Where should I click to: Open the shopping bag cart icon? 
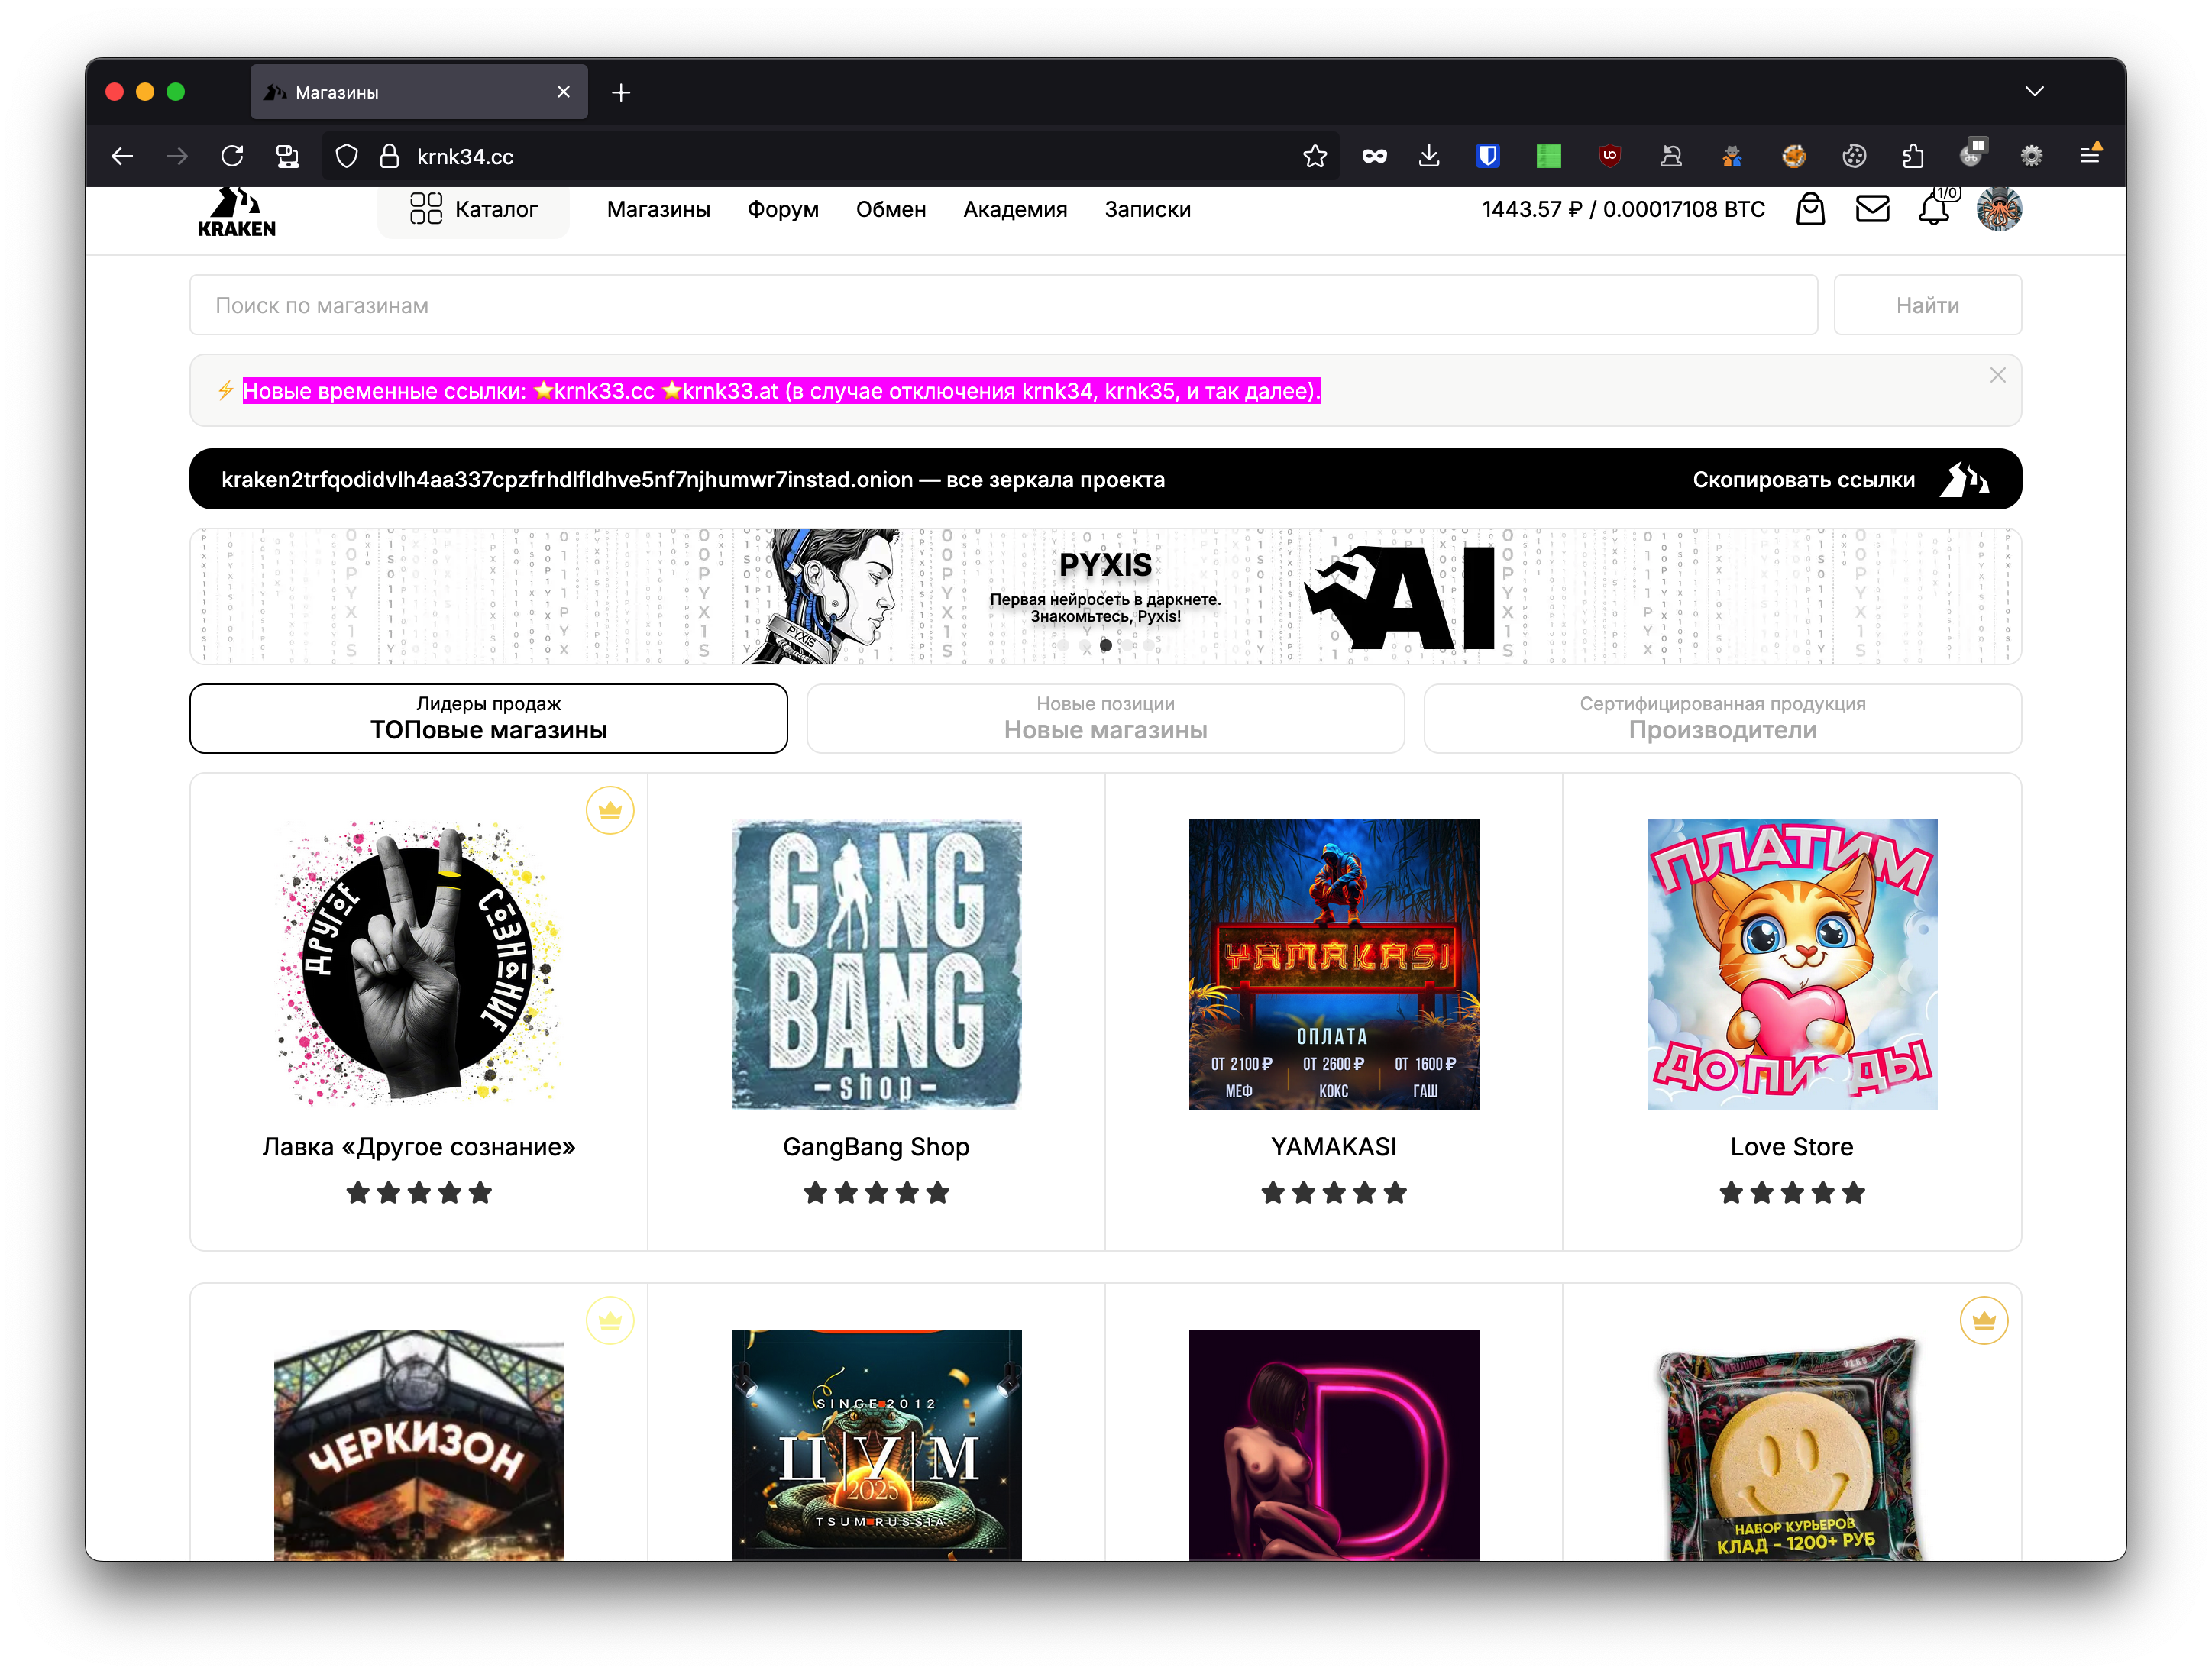(x=1810, y=209)
